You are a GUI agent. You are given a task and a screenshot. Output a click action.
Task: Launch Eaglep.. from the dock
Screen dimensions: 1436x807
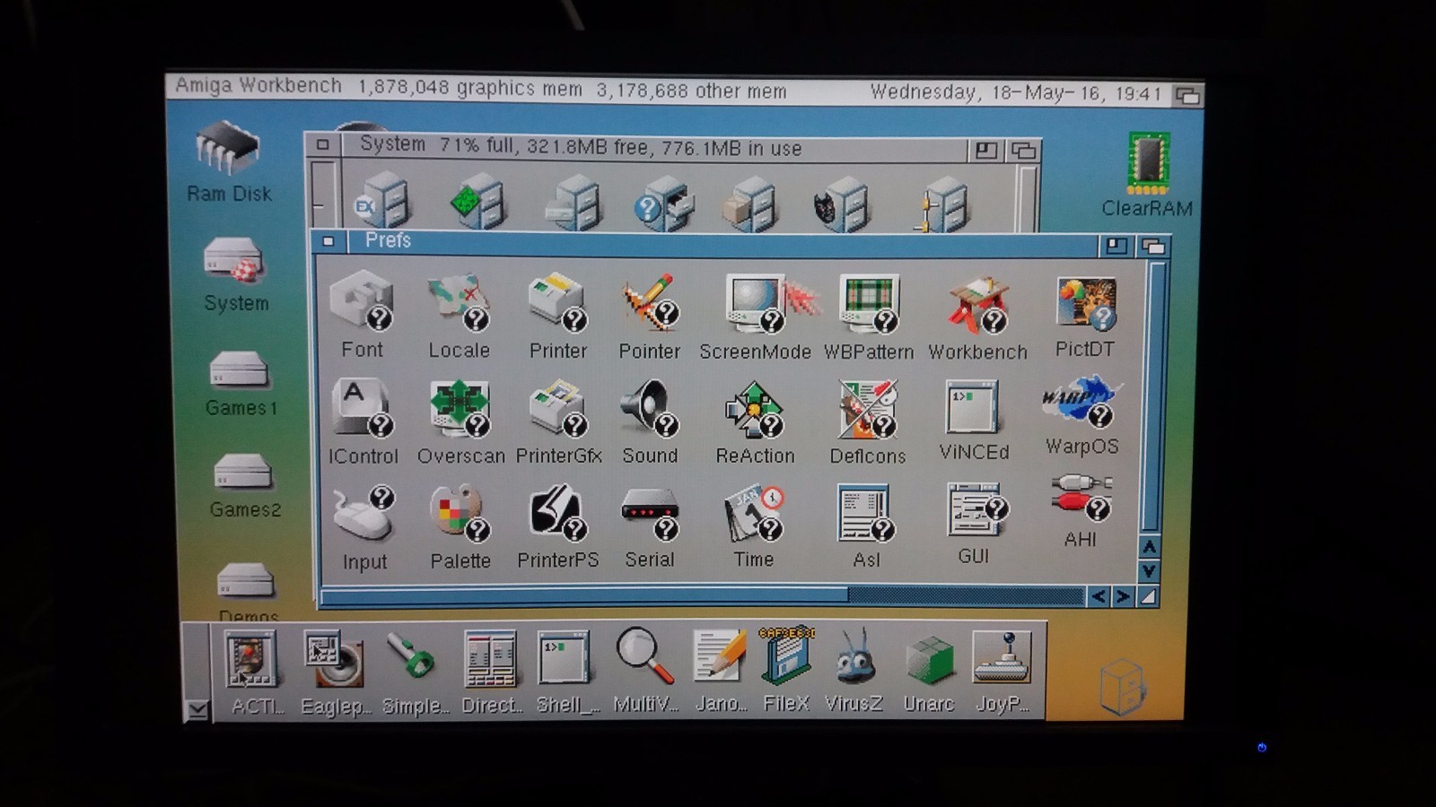tap(333, 660)
